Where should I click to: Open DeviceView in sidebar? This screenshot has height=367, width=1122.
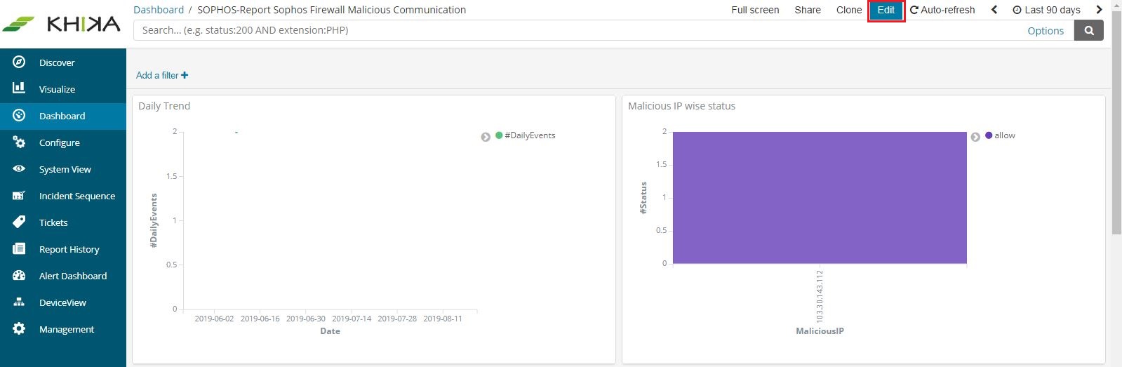coord(62,302)
